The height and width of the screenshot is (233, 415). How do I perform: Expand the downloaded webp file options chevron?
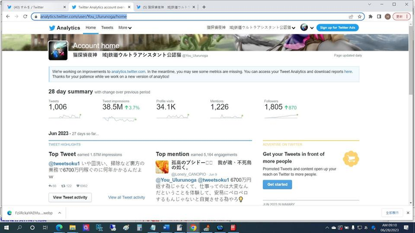coord(59,213)
